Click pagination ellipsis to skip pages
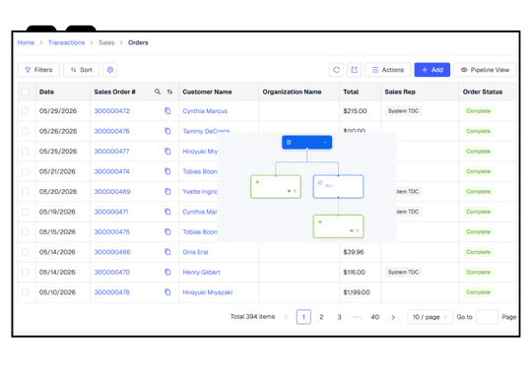This screenshot has width=532, height=378. coord(357,317)
